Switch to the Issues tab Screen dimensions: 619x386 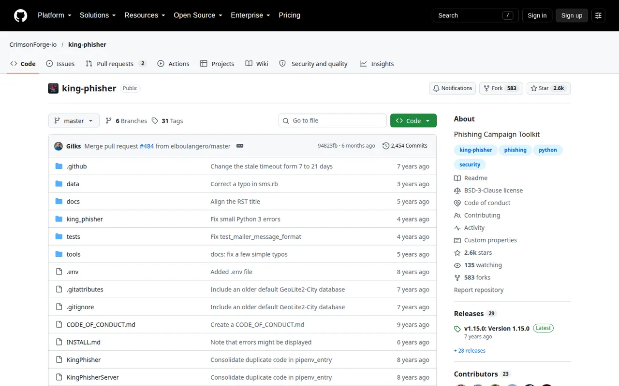pyautogui.click(x=60, y=64)
